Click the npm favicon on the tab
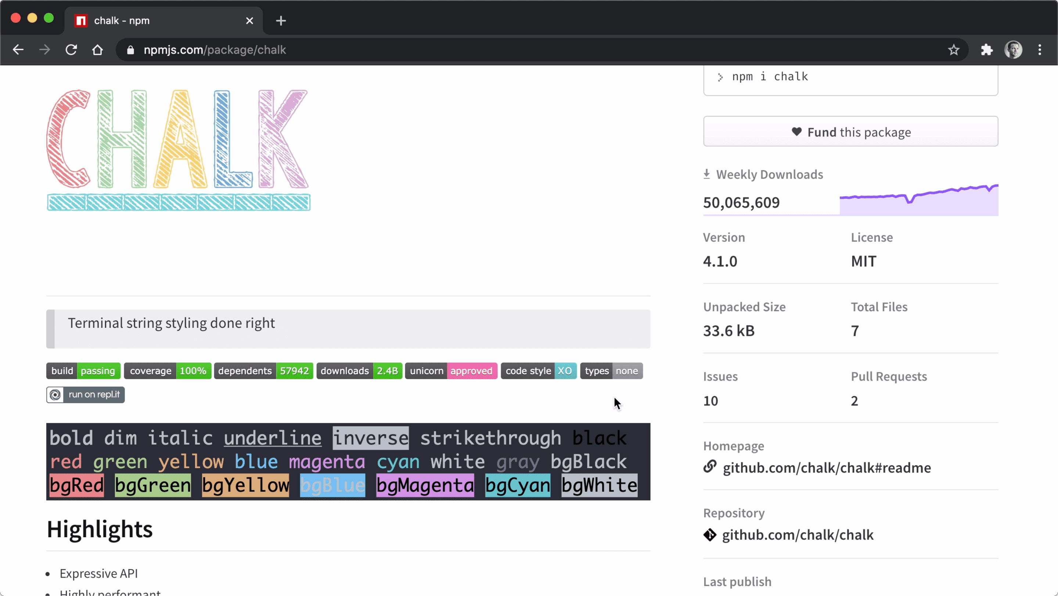Screen dimensions: 1058x596 click(x=81, y=21)
